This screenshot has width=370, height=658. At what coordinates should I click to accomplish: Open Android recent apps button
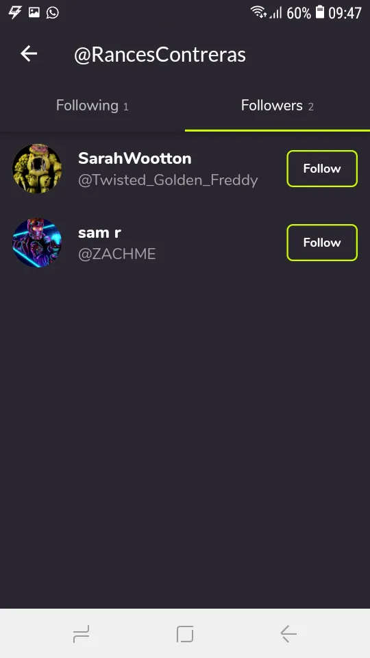click(x=81, y=633)
